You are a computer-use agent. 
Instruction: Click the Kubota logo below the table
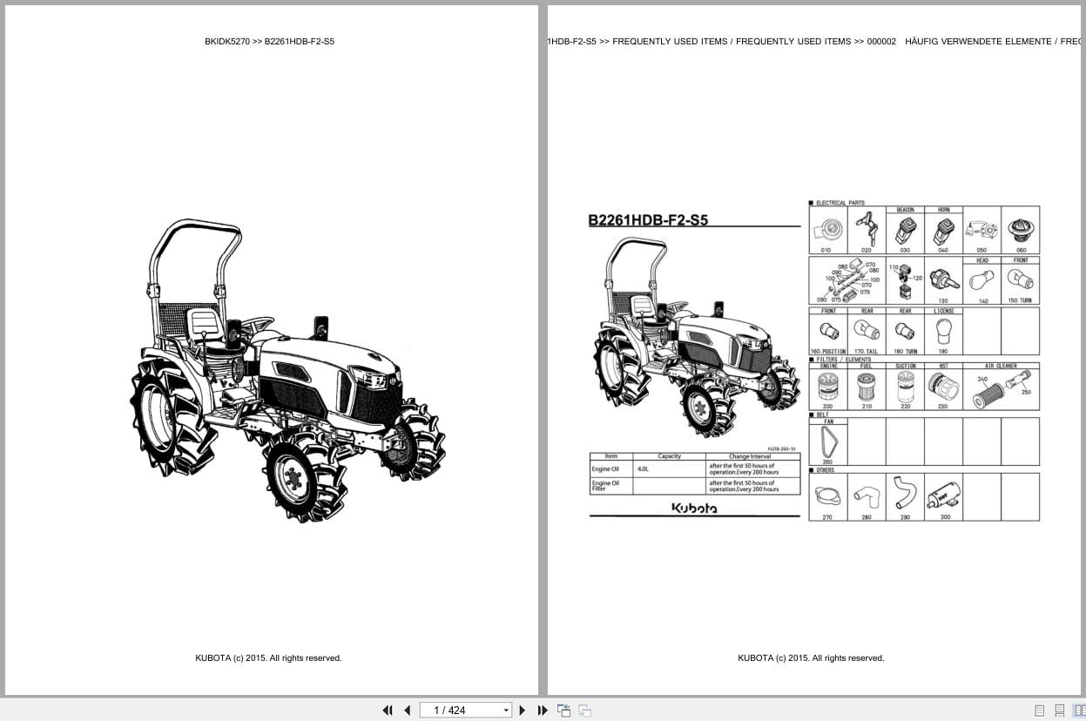[x=694, y=508]
